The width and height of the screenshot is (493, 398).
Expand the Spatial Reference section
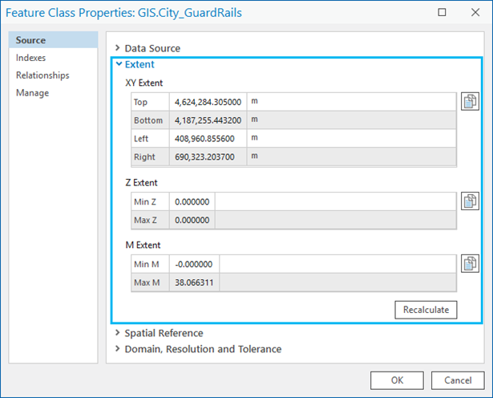click(164, 333)
